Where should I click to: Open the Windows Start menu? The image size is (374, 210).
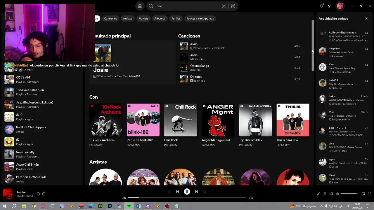click(4, 206)
